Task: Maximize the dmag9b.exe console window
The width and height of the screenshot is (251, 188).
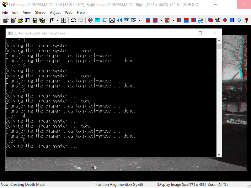Action: click(x=200, y=33)
